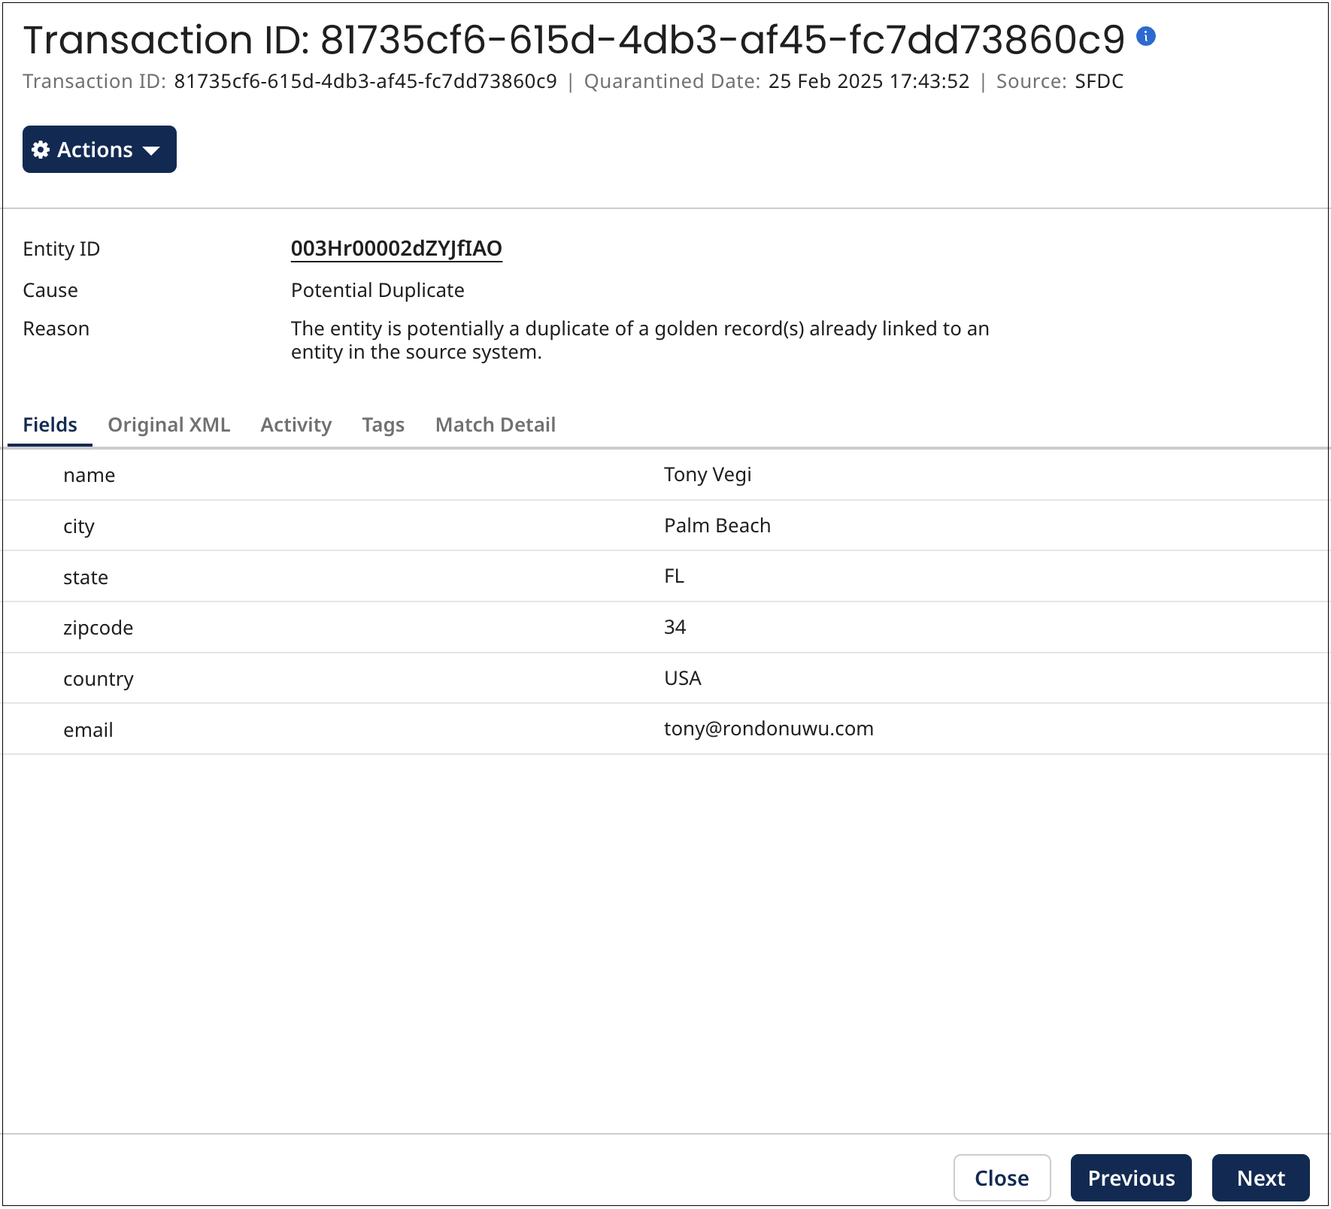Click the zipcode value 34
The width and height of the screenshot is (1331, 1209).
pos(675,627)
